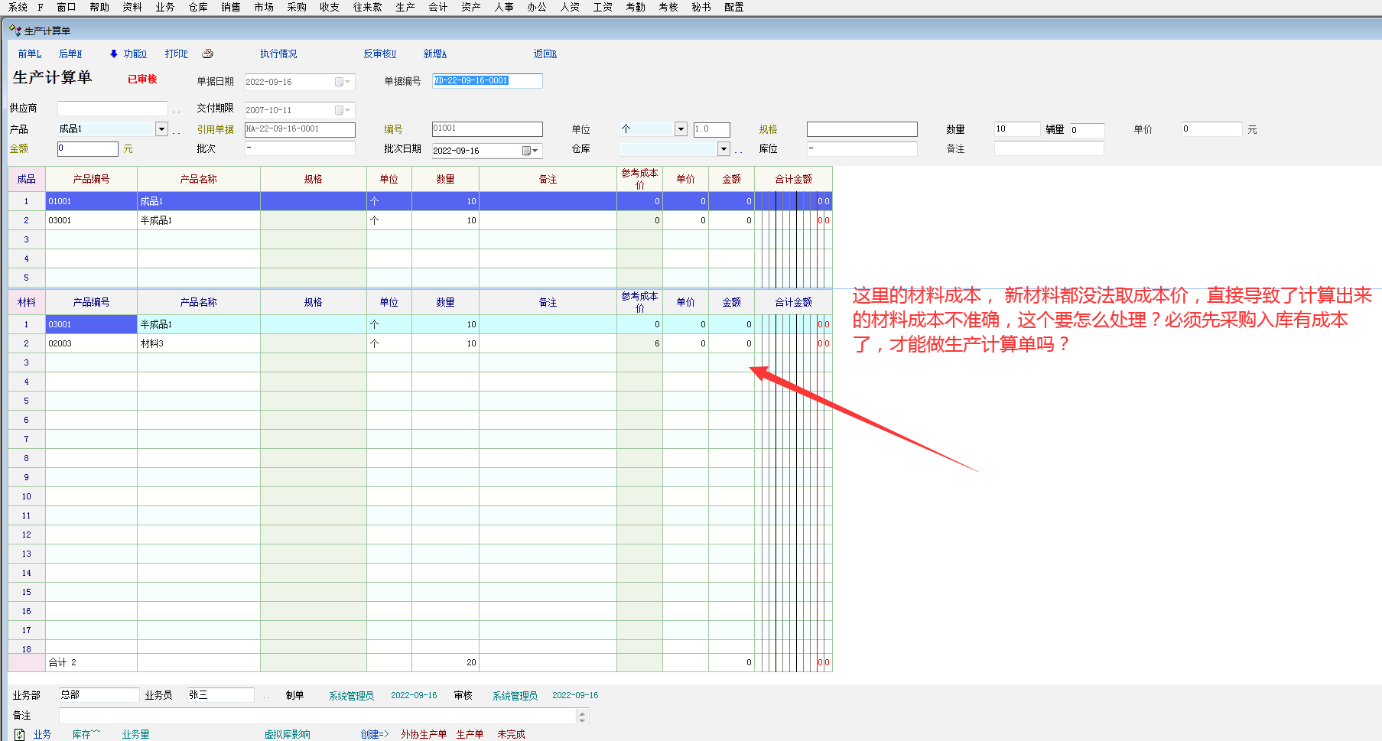Click the 生产计算单 window title icon
This screenshot has height=741, width=1382.
(x=15, y=31)
